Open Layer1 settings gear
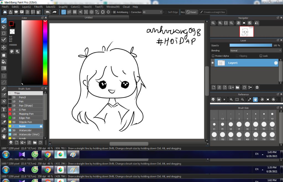 coord(276,63)
